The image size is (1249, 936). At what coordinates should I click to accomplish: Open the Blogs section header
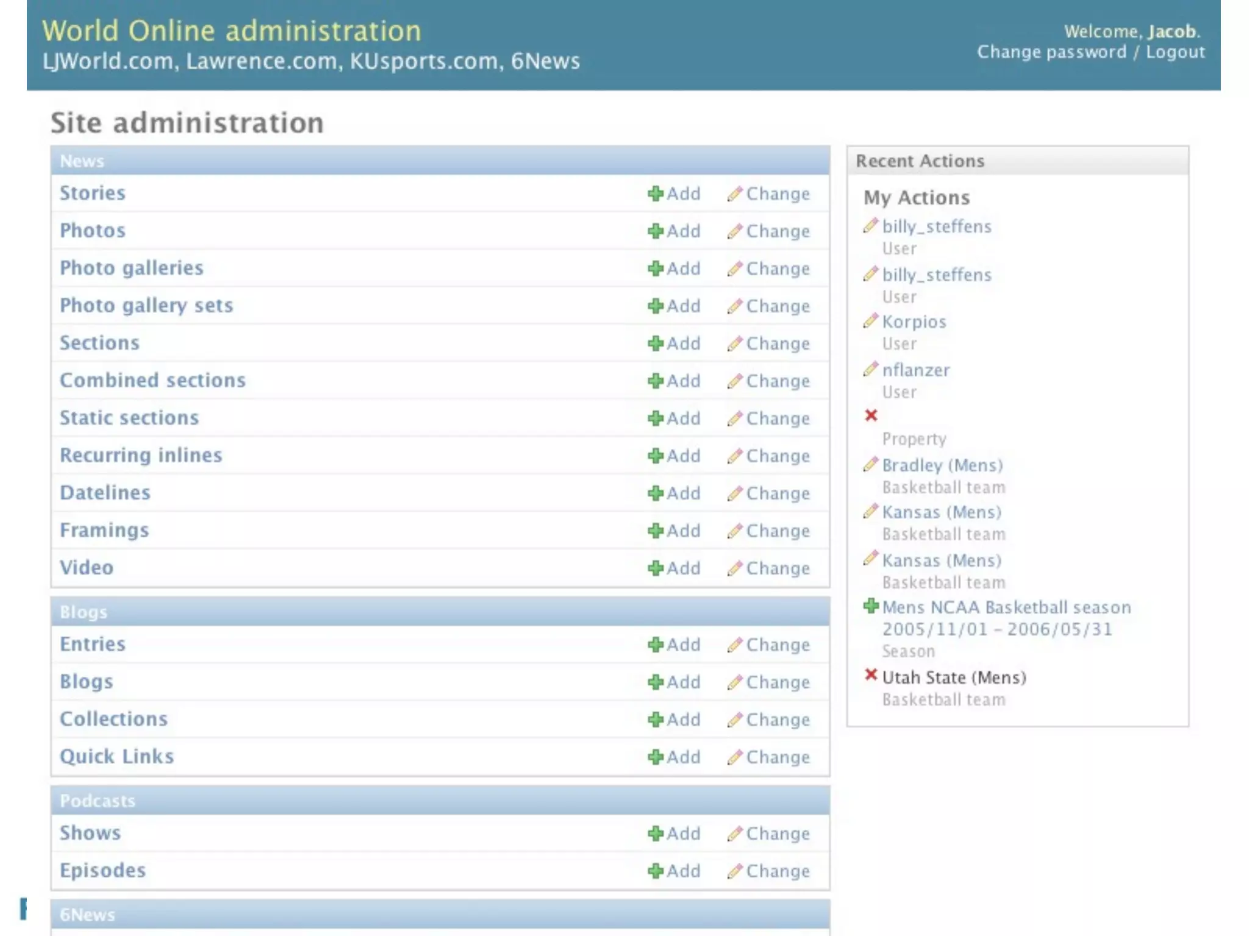click(84, 612)
